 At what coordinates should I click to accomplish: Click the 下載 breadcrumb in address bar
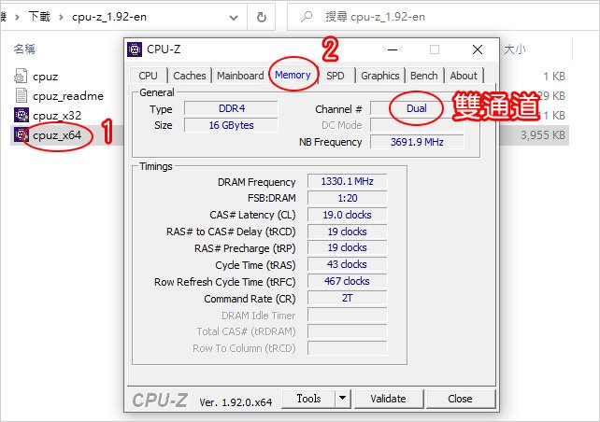point(39,17)
